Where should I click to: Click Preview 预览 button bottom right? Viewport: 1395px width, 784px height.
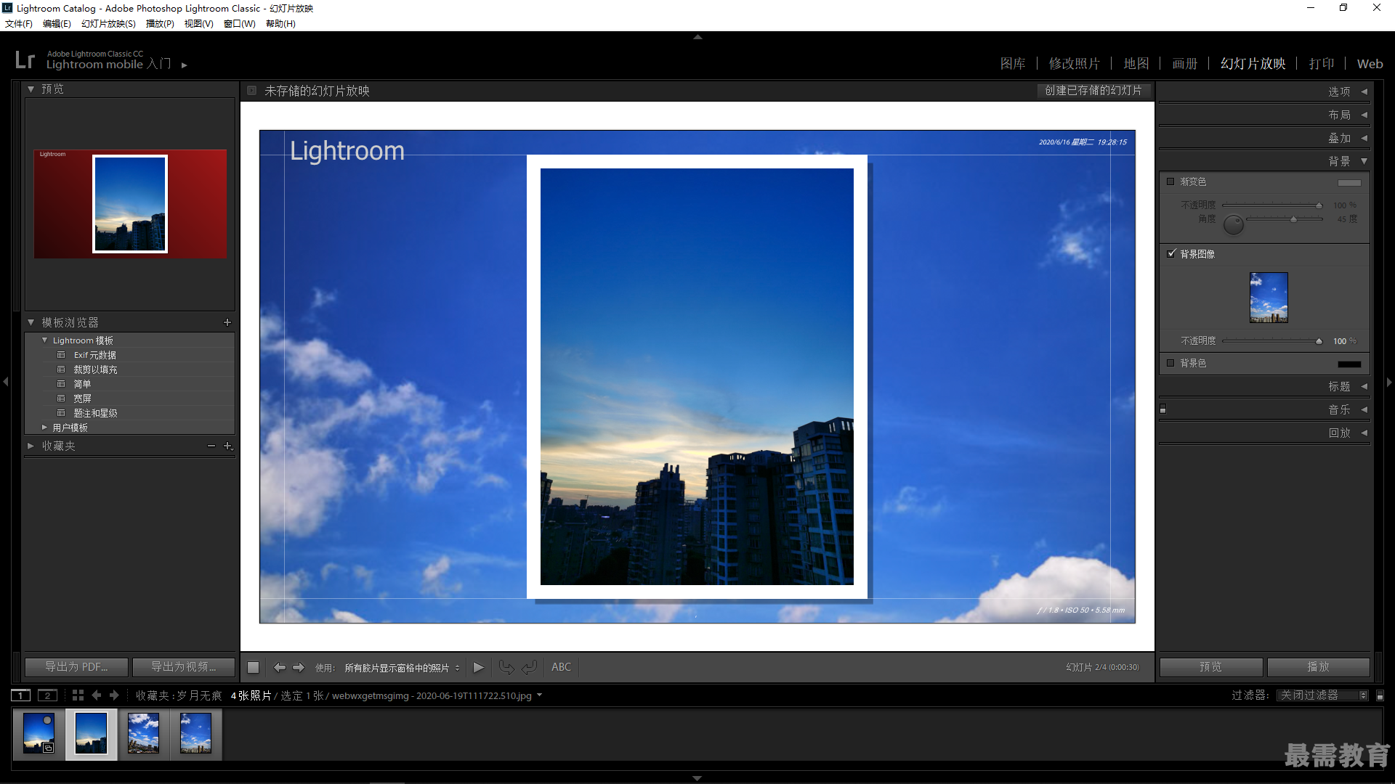(x=1211, y=667)
